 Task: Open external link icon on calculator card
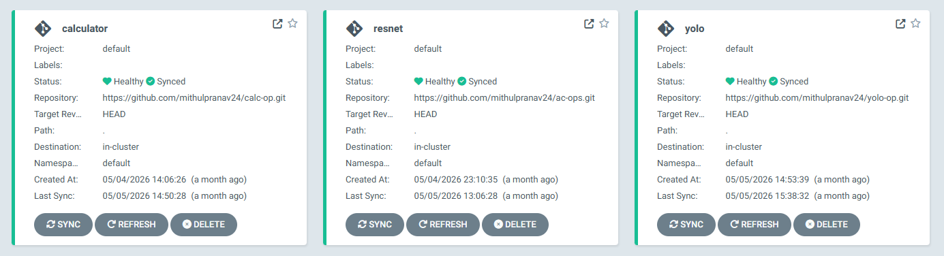click(x=277, y=24)
